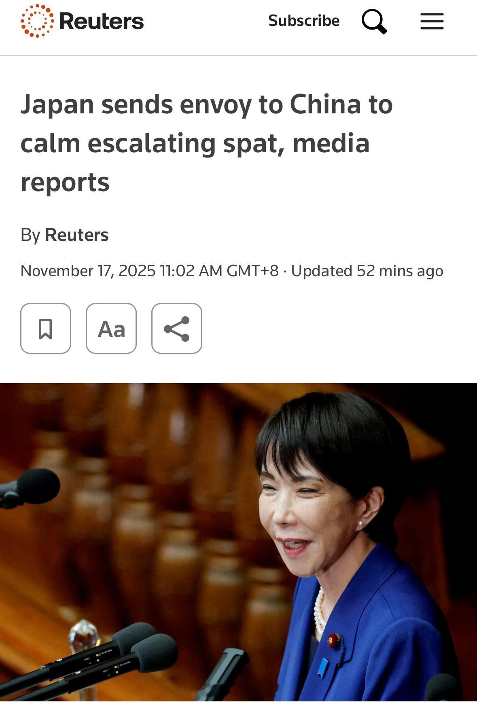Click the Subscribe link
The height and width of the screenshot is (703, 477).
(304, 21)
